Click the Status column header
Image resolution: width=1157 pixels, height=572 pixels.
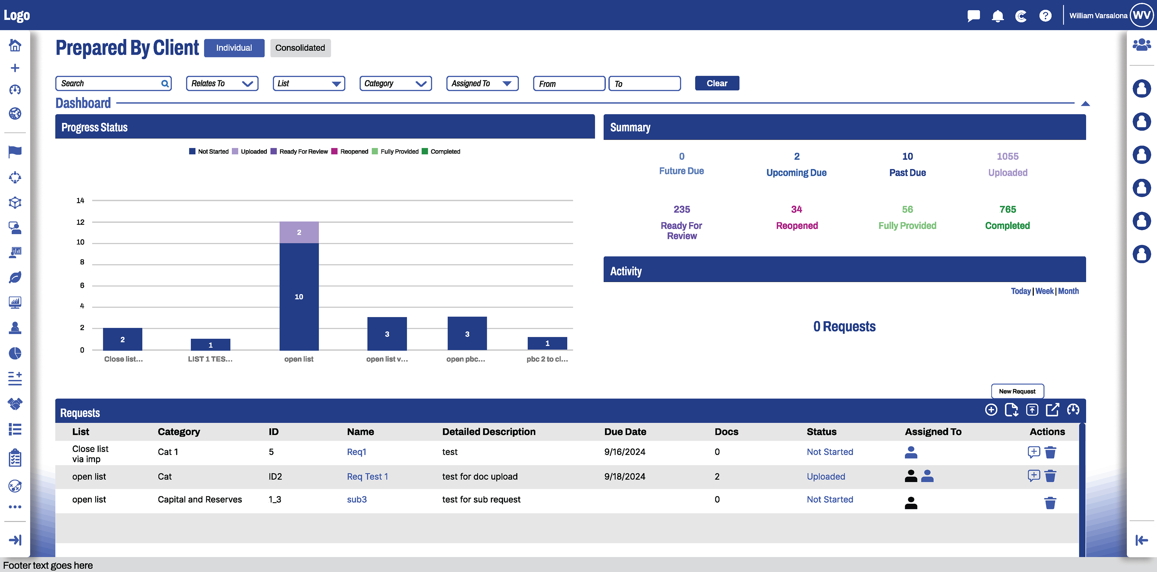(821, 432)
